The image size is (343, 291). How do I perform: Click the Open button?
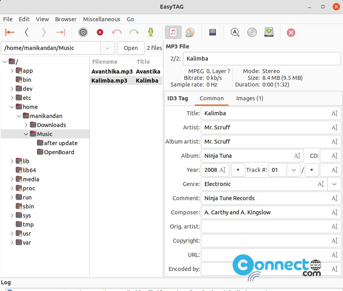pos(131,48)
